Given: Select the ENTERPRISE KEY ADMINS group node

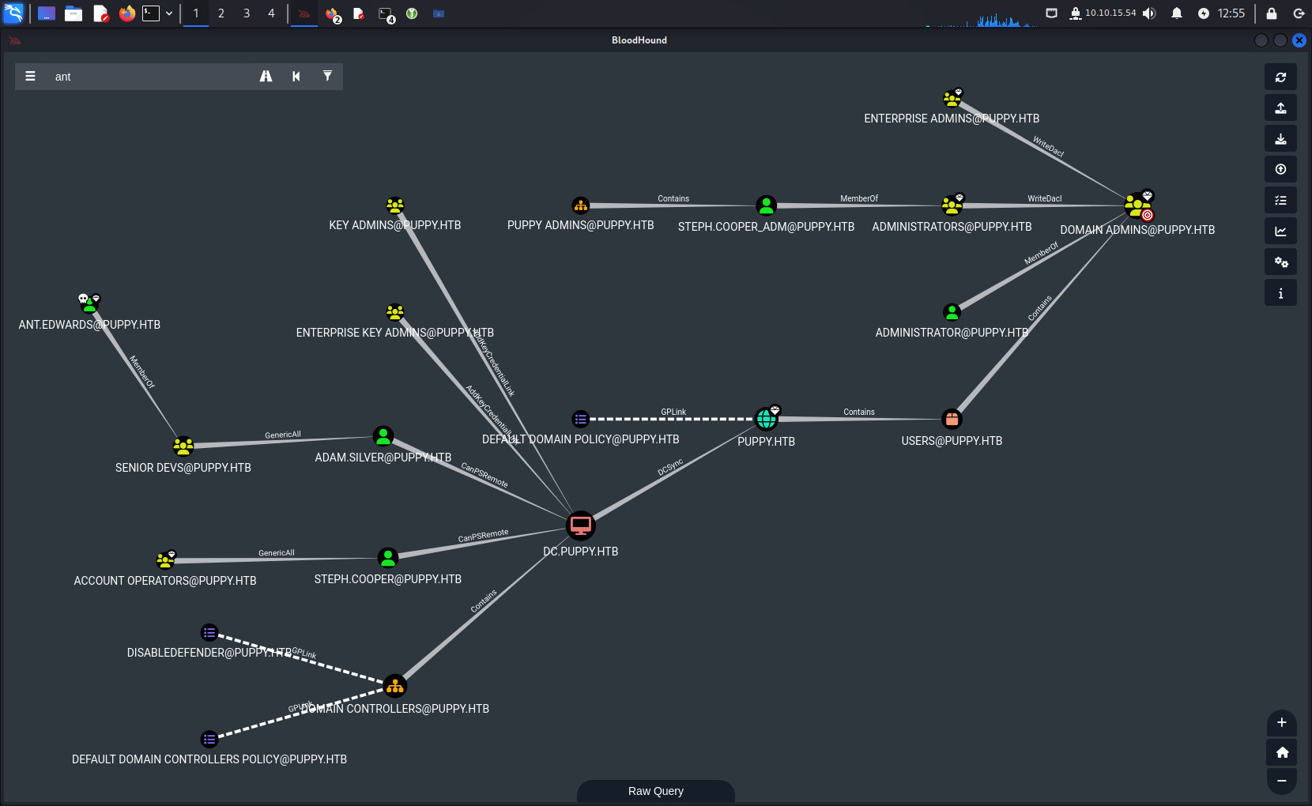Looking at the screenshot, I should [395, 312].
